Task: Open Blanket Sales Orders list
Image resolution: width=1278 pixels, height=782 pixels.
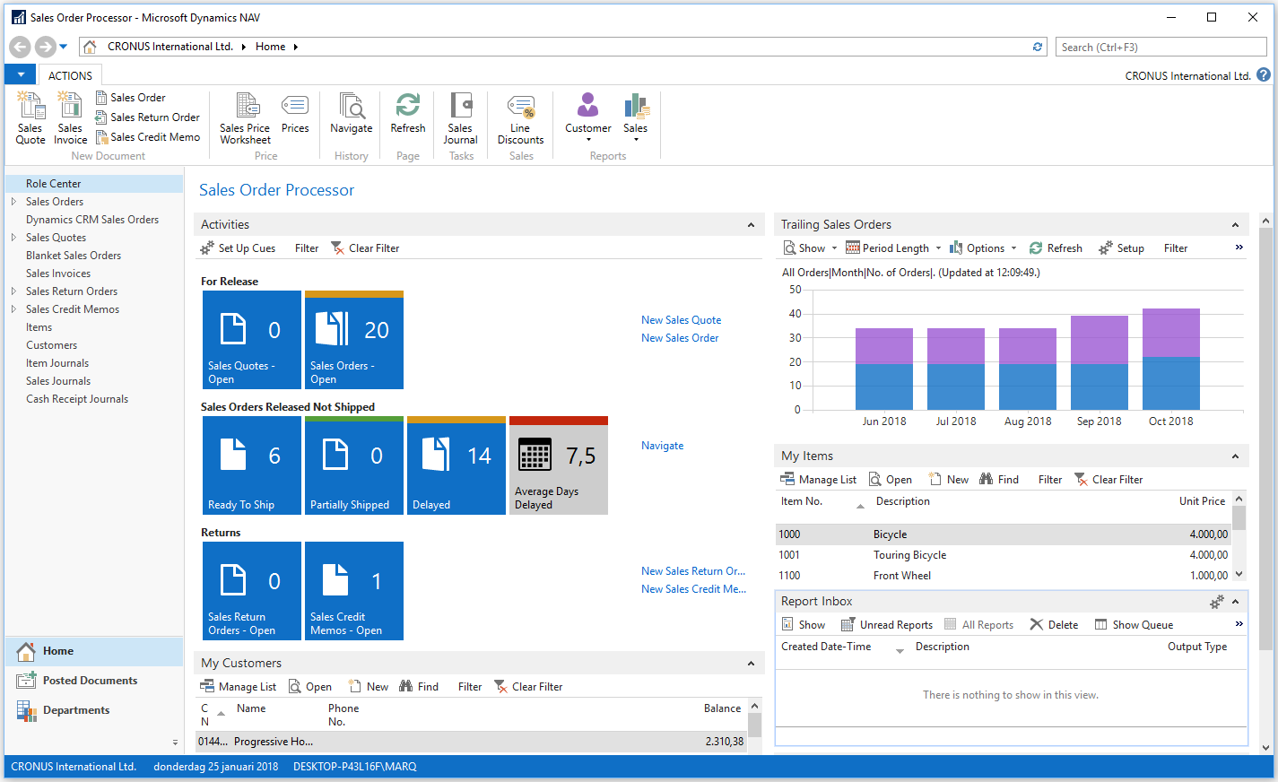Action: (74, 256)
